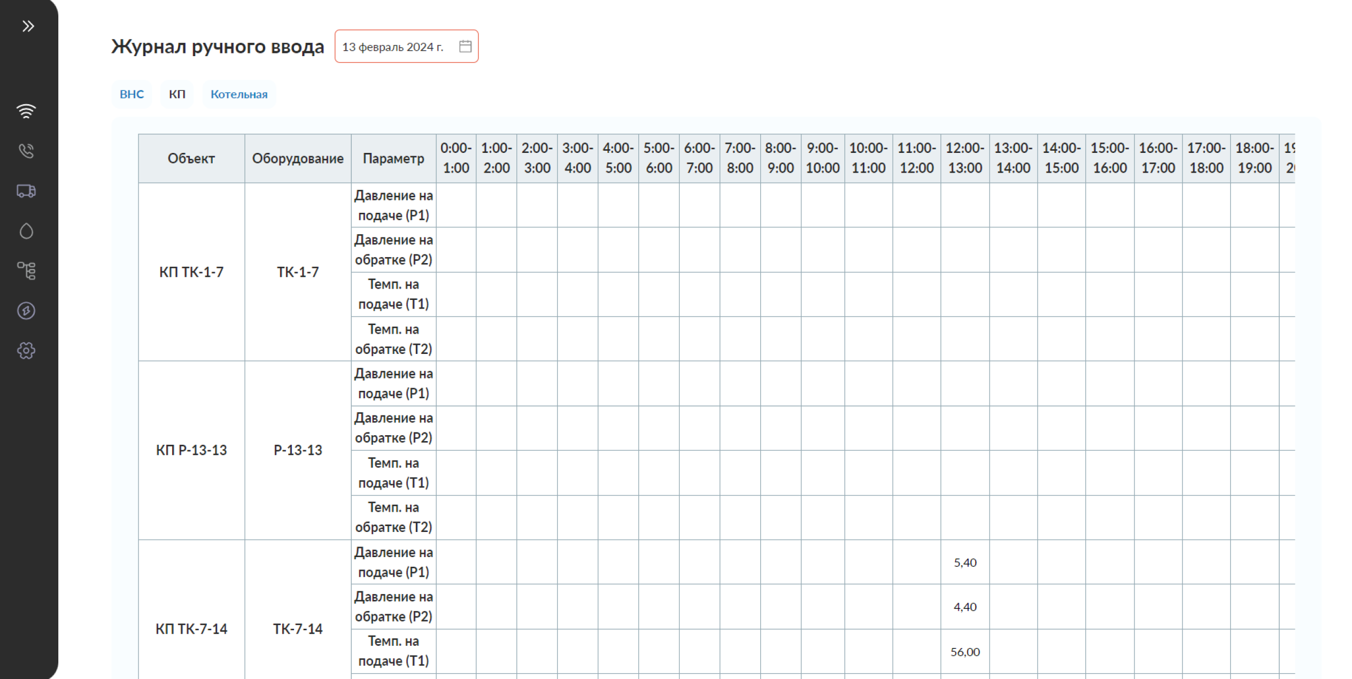Open the wifi signal sidebar icon
This screenshot has width=1352, height=679.
pyautogui.click(x=26, y=111)
